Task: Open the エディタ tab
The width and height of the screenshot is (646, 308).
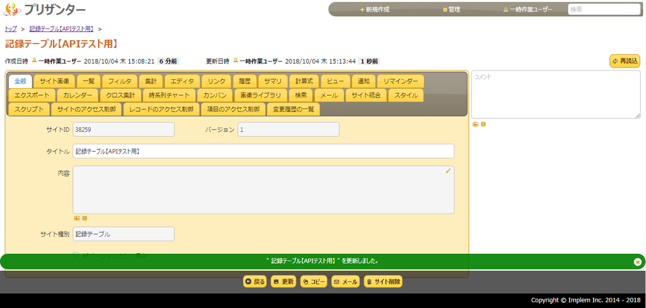Action: tap(182, 81)
